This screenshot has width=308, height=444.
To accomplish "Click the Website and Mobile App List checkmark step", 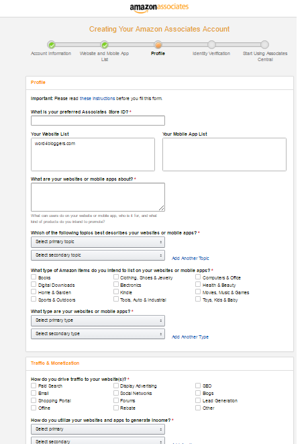I will coord(105,45).
